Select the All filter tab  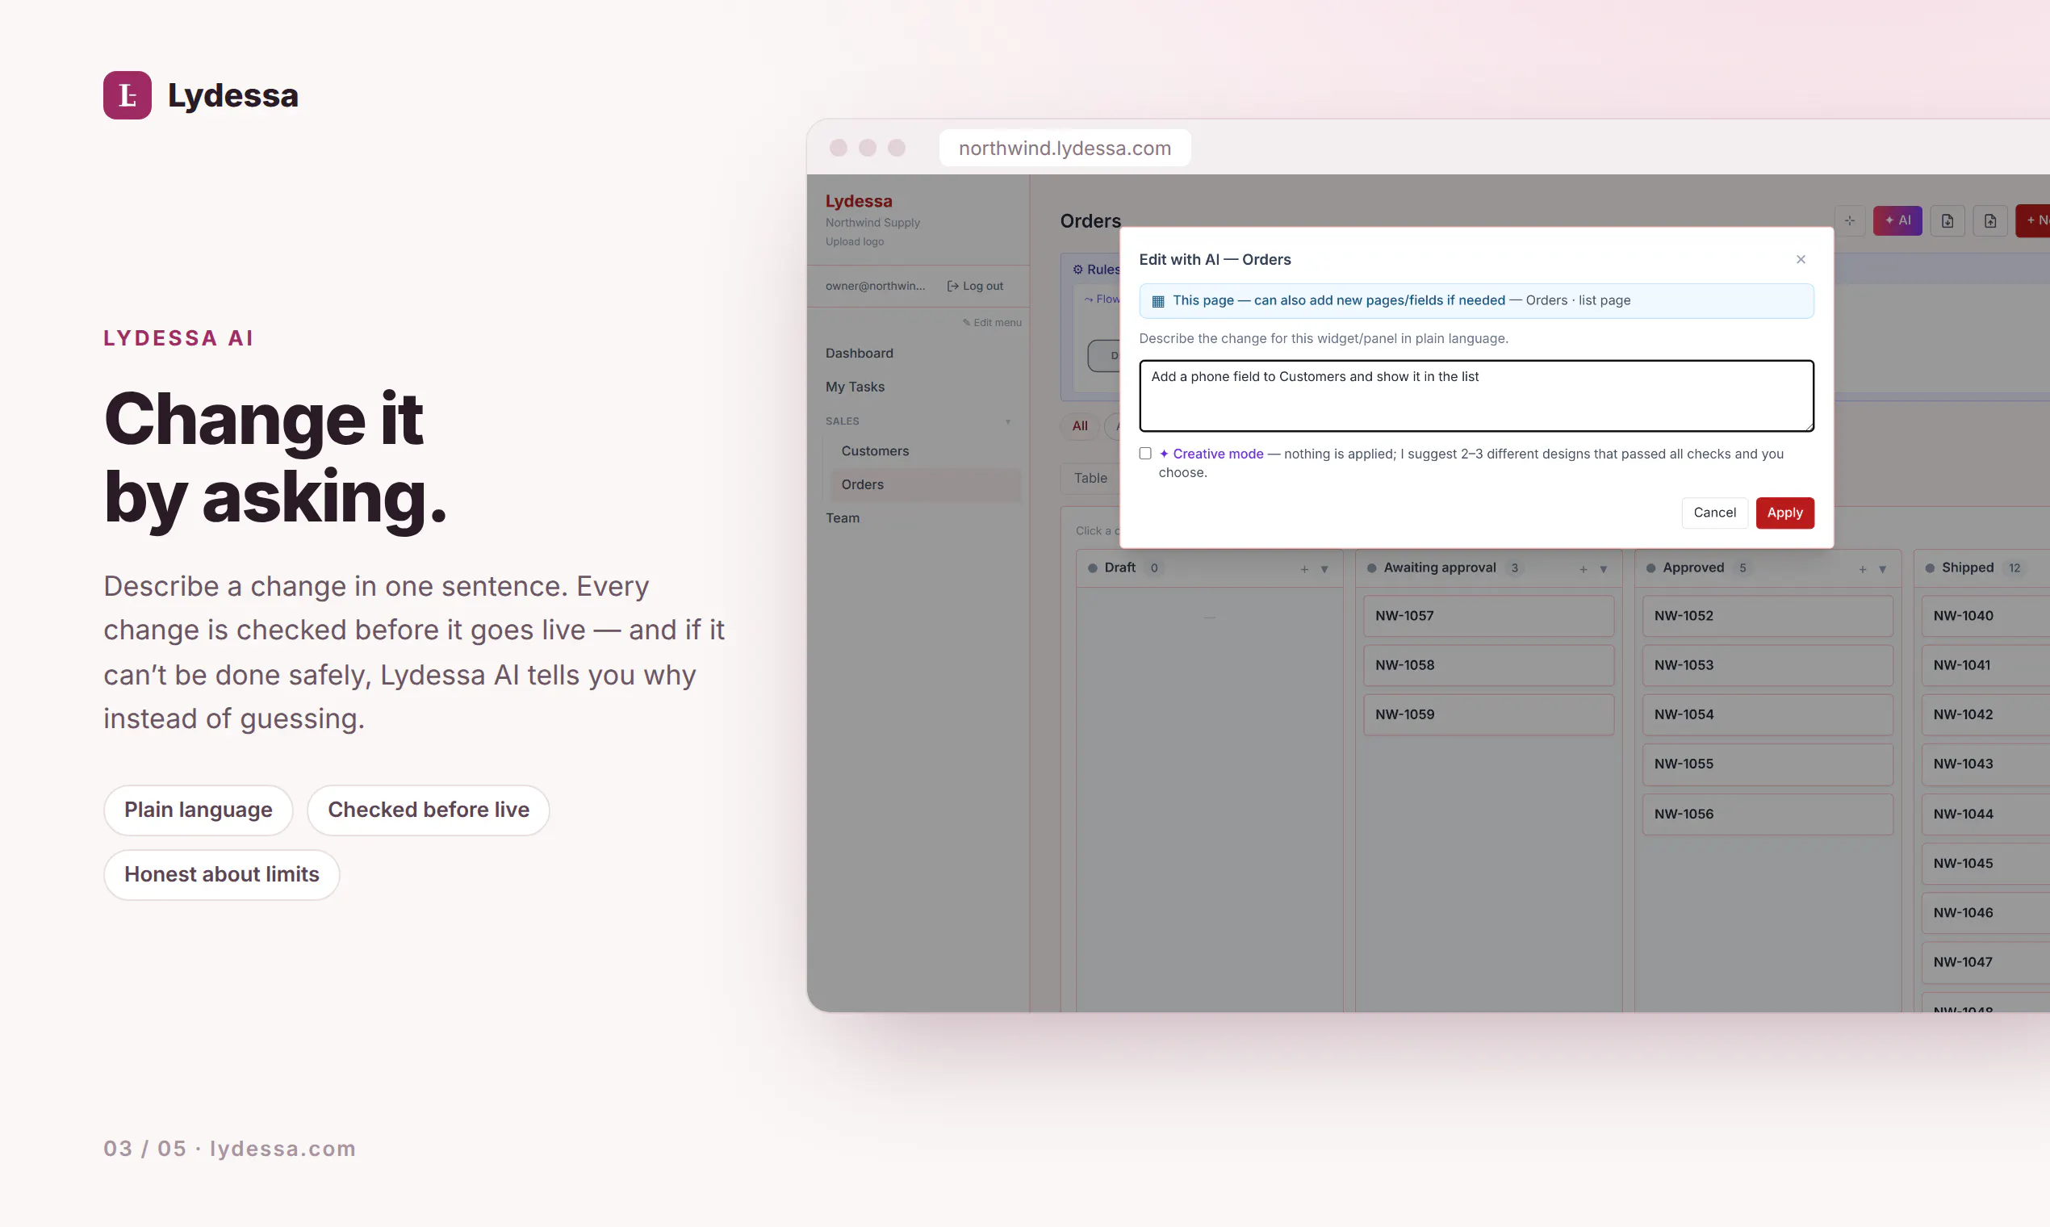pos(1080,425)
